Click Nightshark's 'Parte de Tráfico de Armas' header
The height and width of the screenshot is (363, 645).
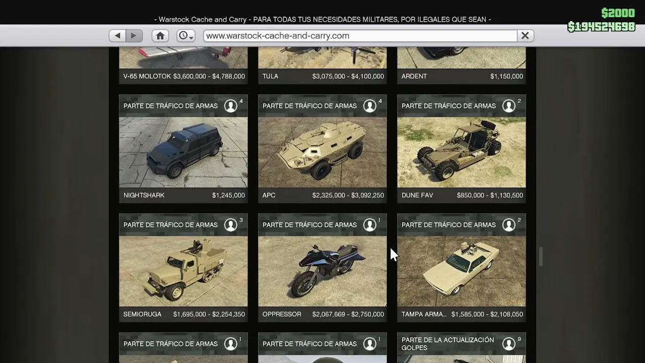tap(170, 106)
